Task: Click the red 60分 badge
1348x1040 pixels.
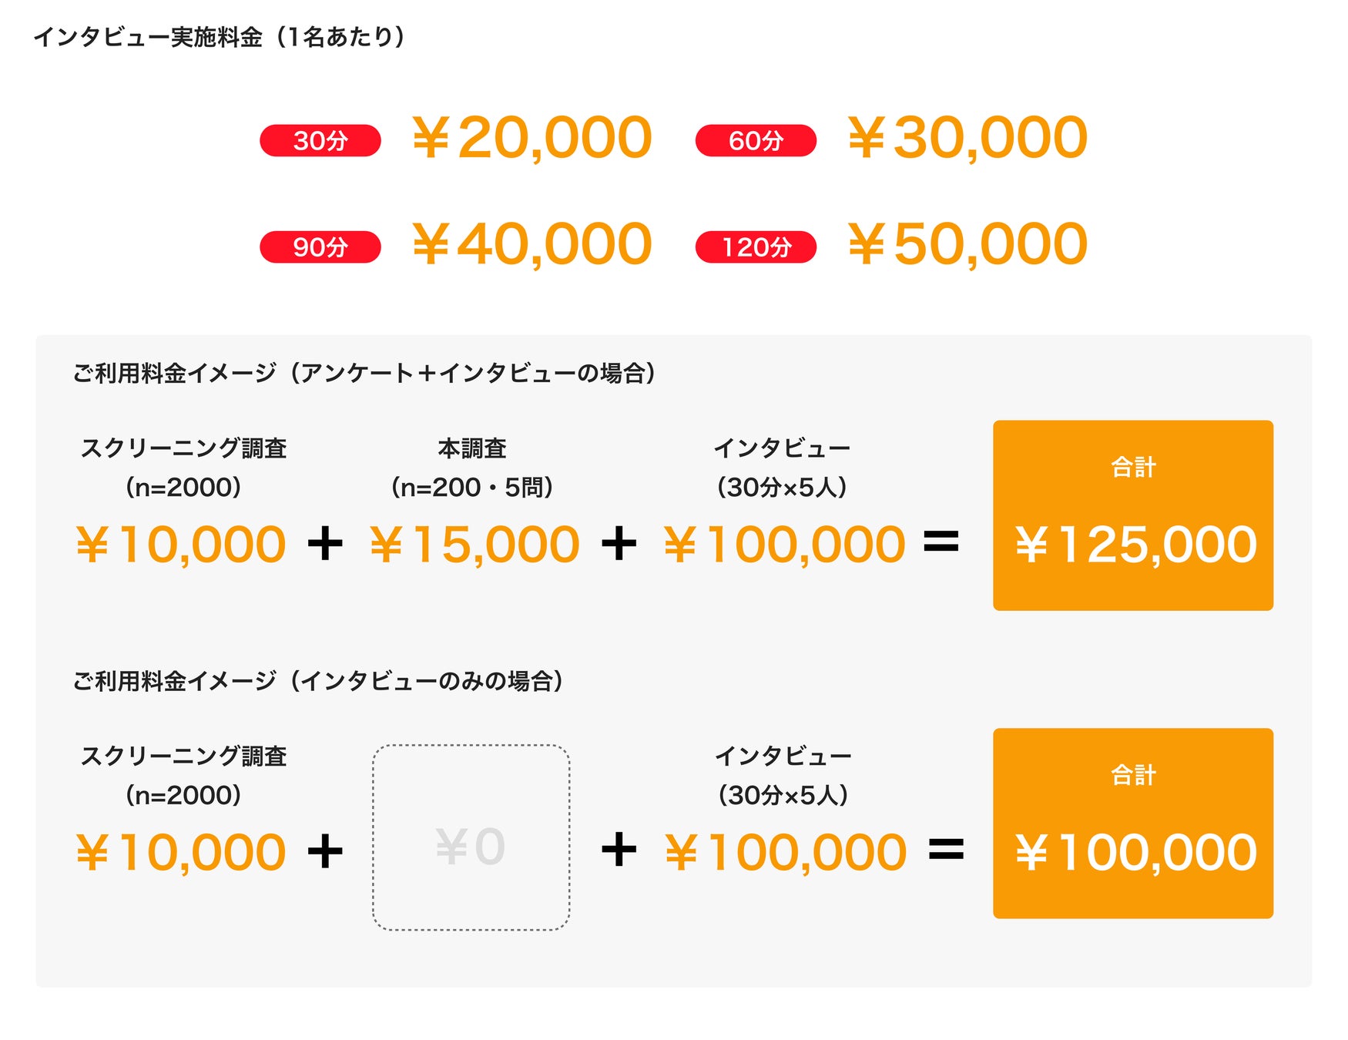Action: [x=755, y=141]
